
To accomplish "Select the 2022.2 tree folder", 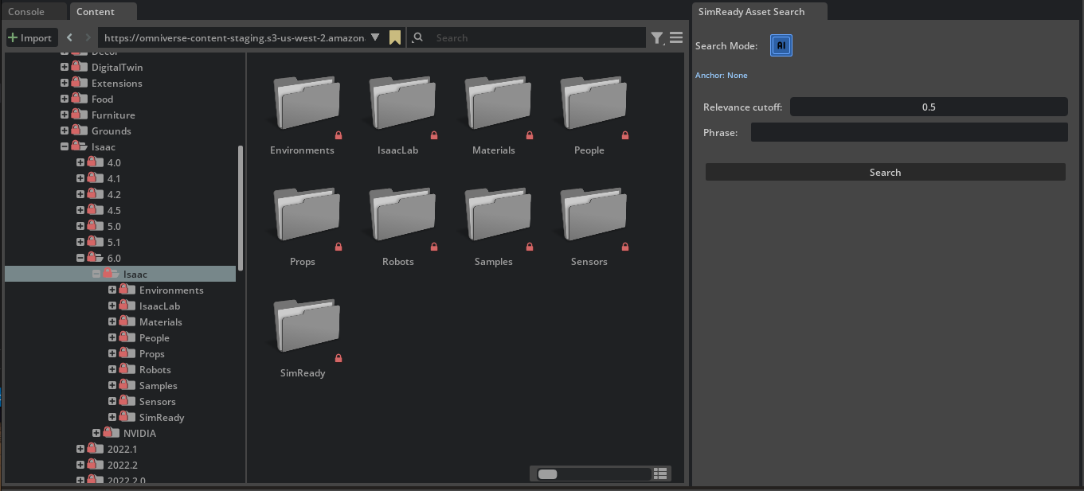I will tap(123, 466).
